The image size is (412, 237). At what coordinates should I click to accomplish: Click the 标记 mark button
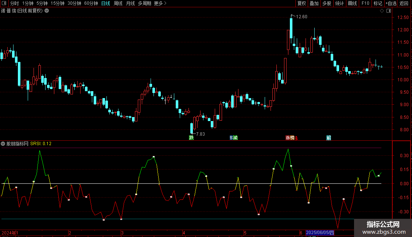click(378, 3)
